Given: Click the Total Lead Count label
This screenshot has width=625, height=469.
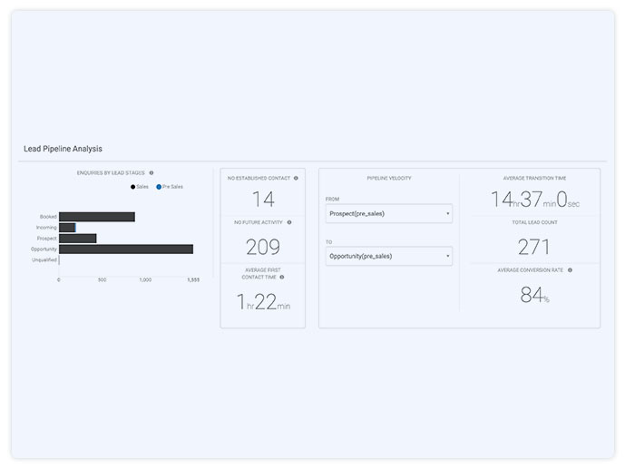Looking at the screenshot, I should pos(534,222).
